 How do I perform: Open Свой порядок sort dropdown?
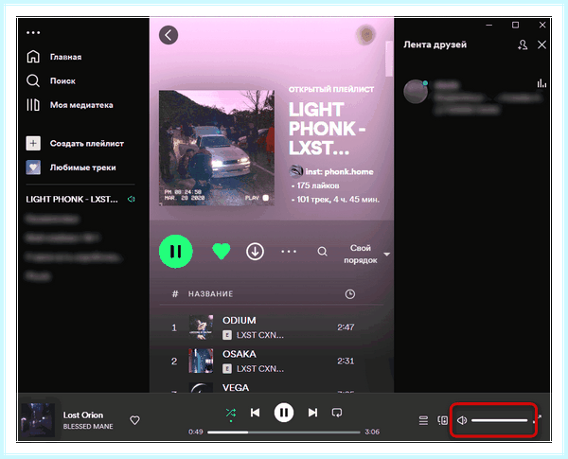(365, 254)
